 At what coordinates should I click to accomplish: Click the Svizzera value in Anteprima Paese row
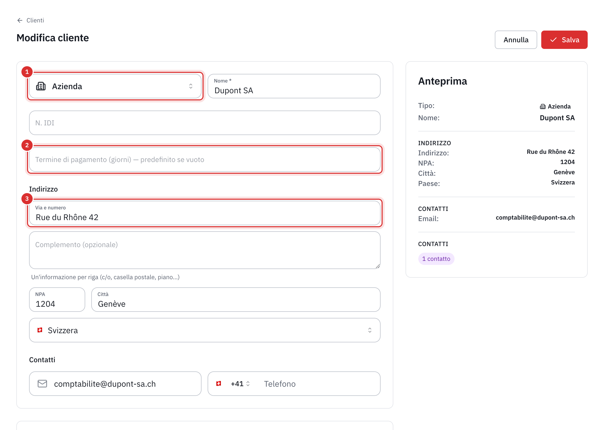coord(563,182)
